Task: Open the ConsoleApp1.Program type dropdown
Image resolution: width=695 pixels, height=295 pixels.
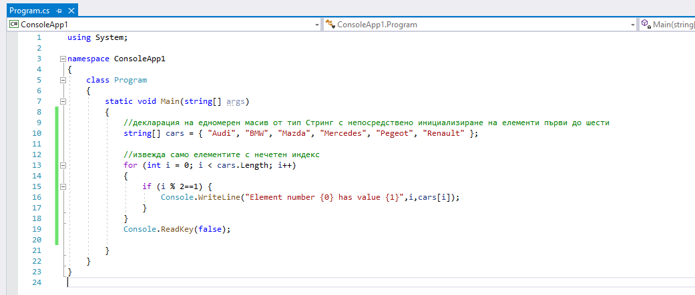Action: tap(633, 25)
